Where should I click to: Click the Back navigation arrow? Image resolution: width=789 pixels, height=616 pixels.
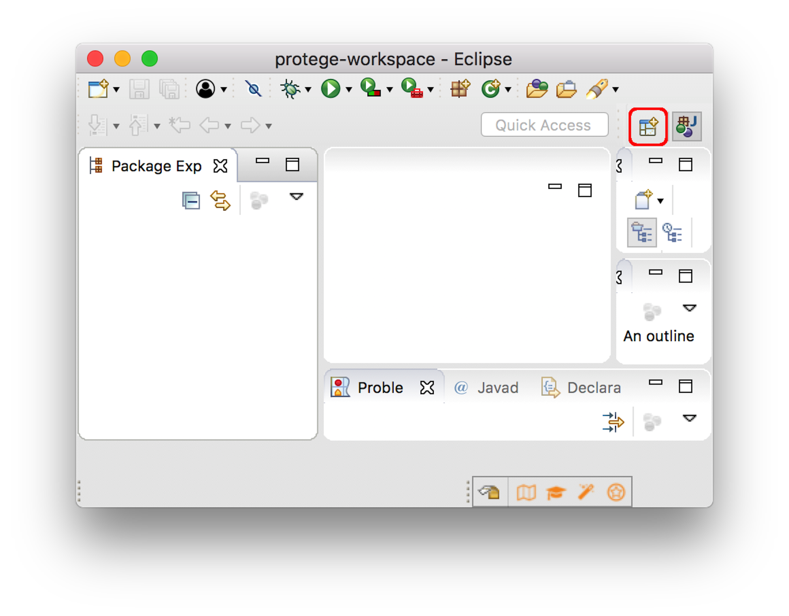pyautogui.click(x=209, y=126)
